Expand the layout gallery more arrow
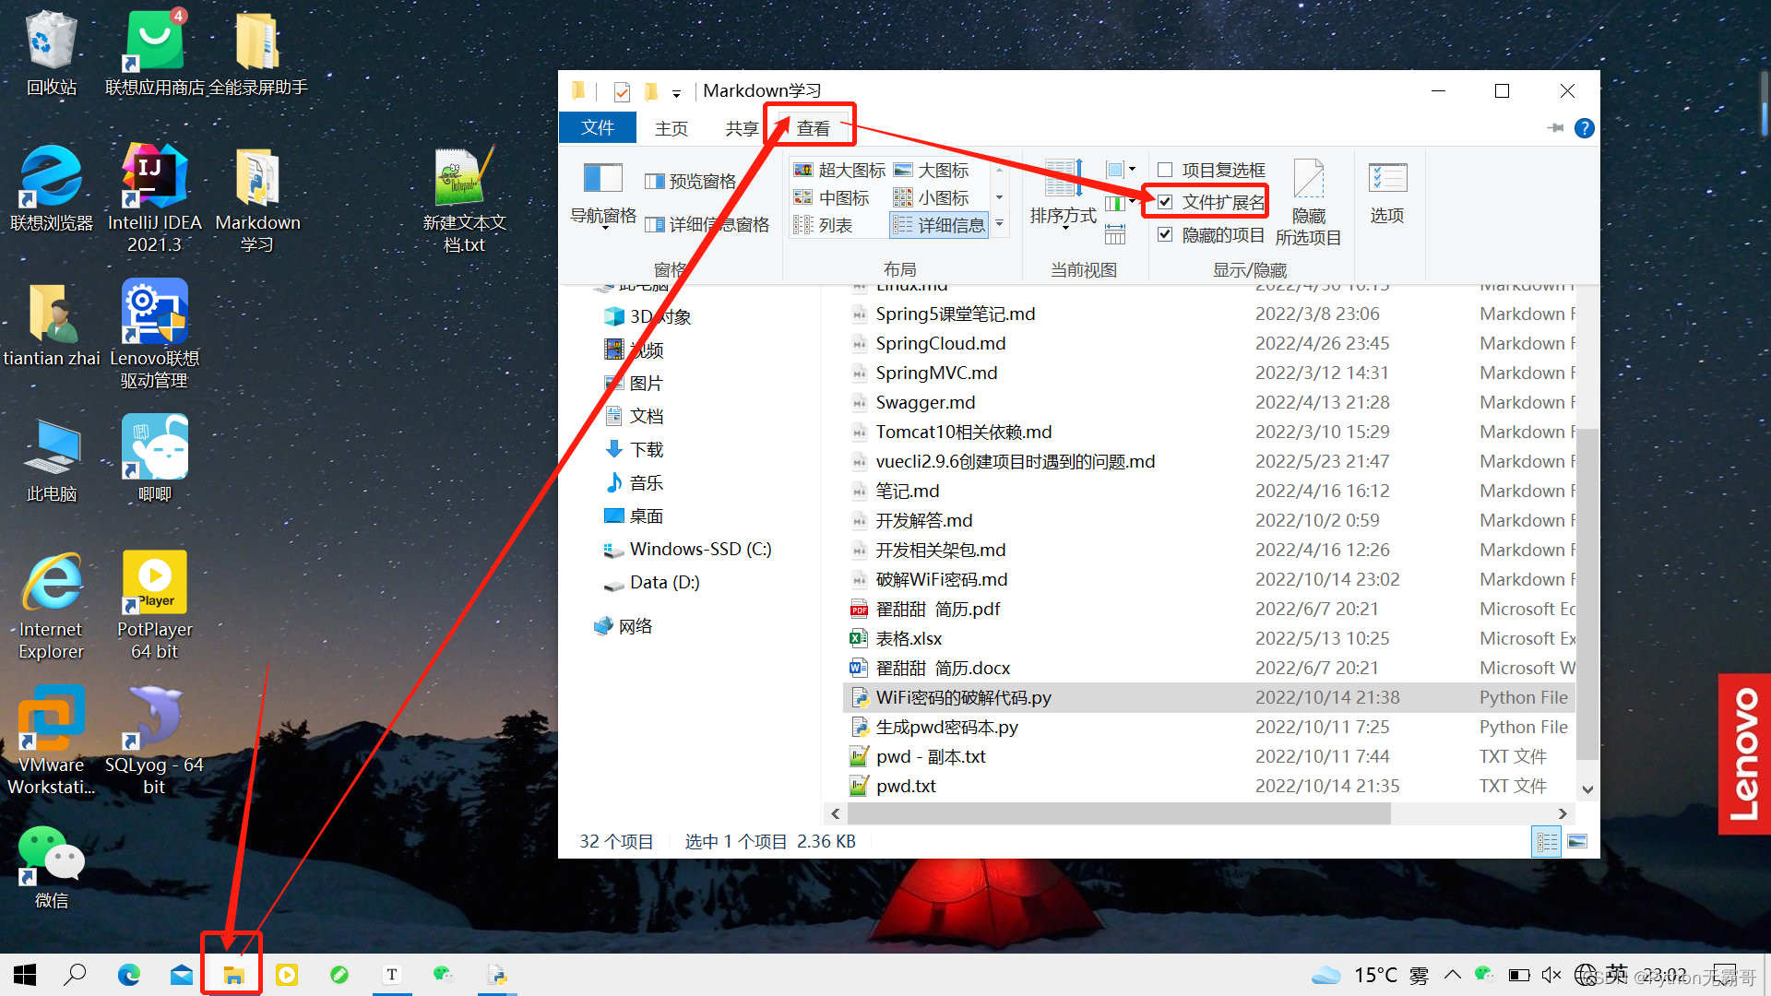 coord(999,223)
